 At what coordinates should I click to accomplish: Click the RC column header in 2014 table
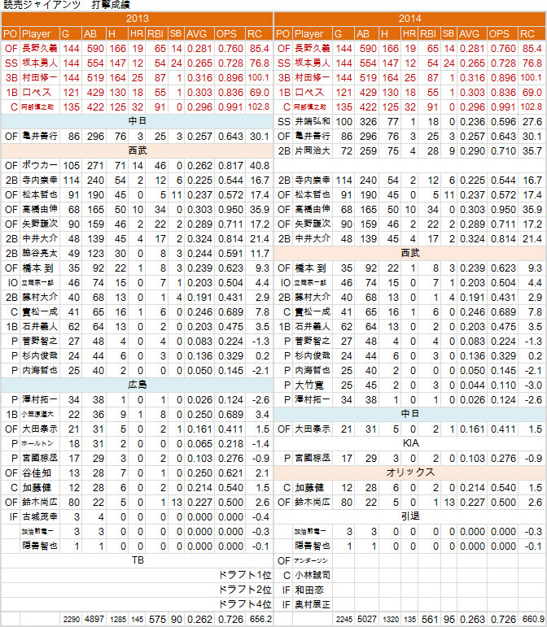click(532, 34)
